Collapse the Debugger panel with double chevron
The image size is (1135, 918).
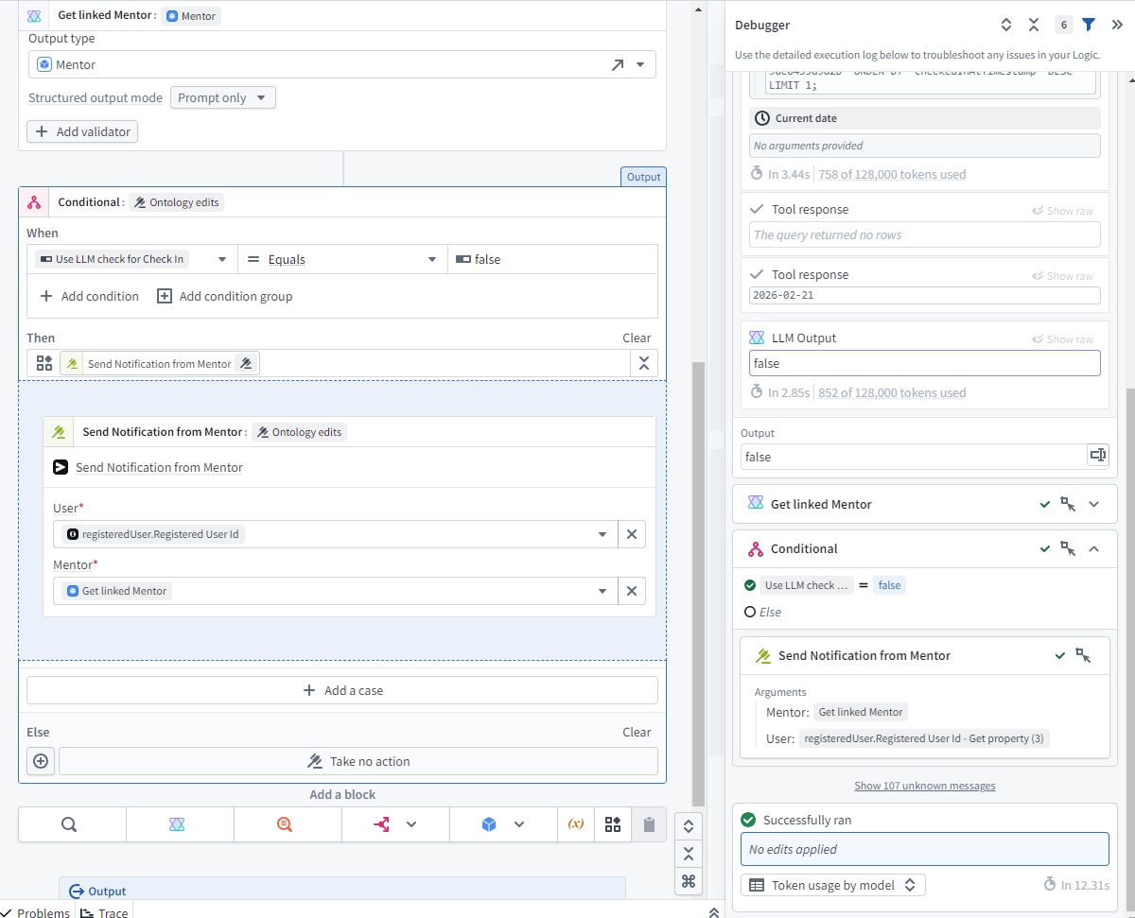(1117, 25)
